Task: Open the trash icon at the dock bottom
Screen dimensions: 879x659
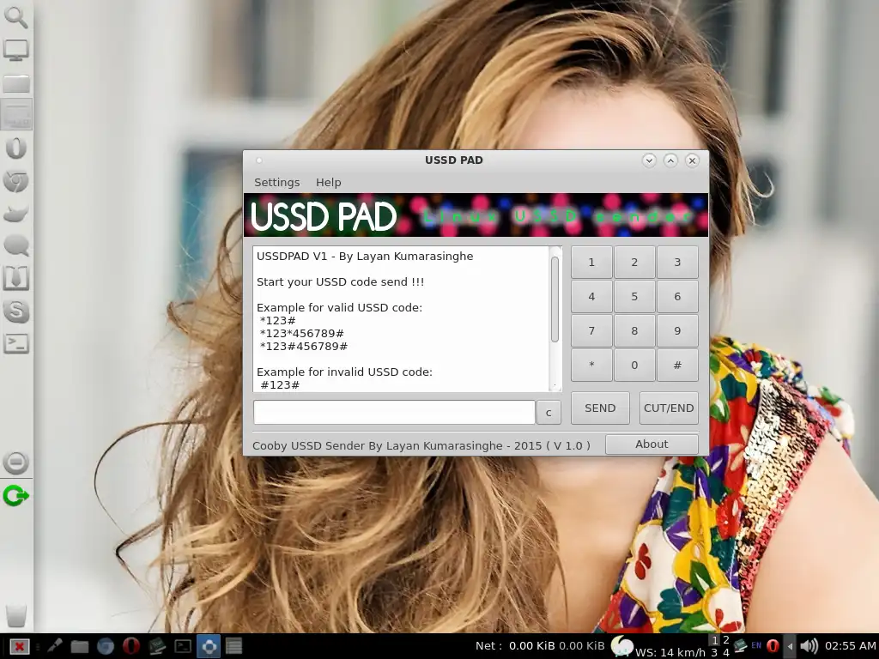Action: point(15,615)
